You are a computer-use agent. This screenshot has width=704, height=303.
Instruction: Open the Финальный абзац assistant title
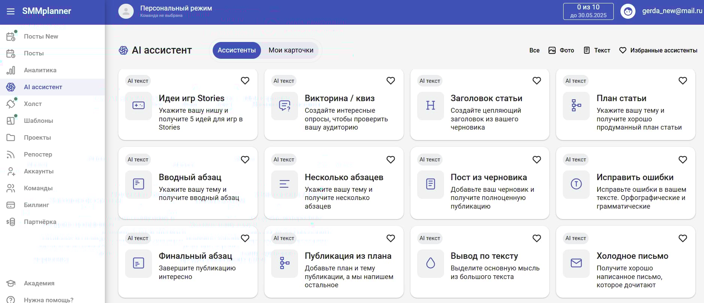(x=195, y=256)
